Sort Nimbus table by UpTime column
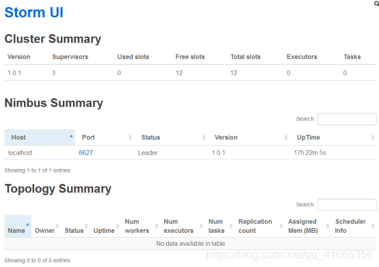379x267 pixels. click(333, 138)
